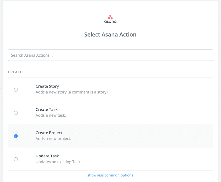Click the selected Create Project radio button
This screenshot has width=221, height=182.
coord(16,136)
